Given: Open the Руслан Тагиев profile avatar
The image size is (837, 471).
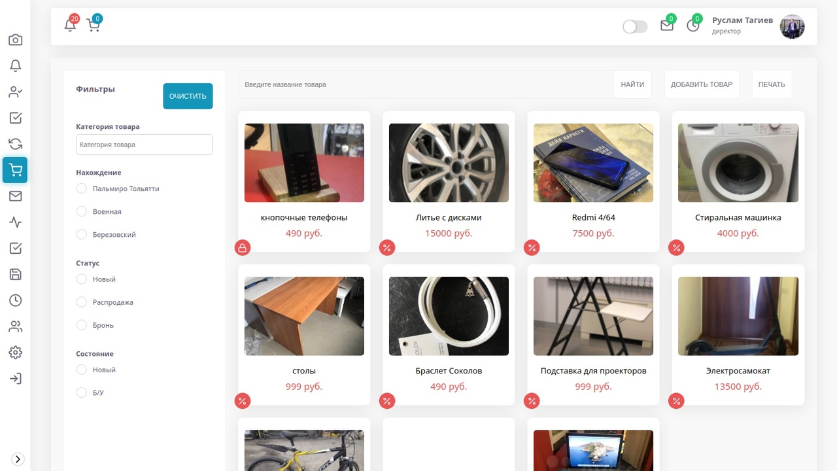Looking at the screenshot, I should point(793,27).
